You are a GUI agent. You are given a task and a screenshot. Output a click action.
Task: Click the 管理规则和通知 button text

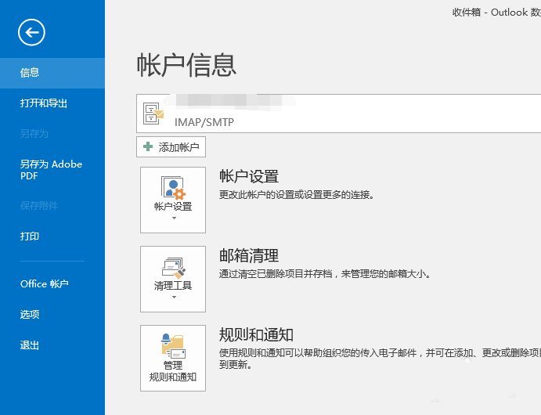tap(173, 371)
